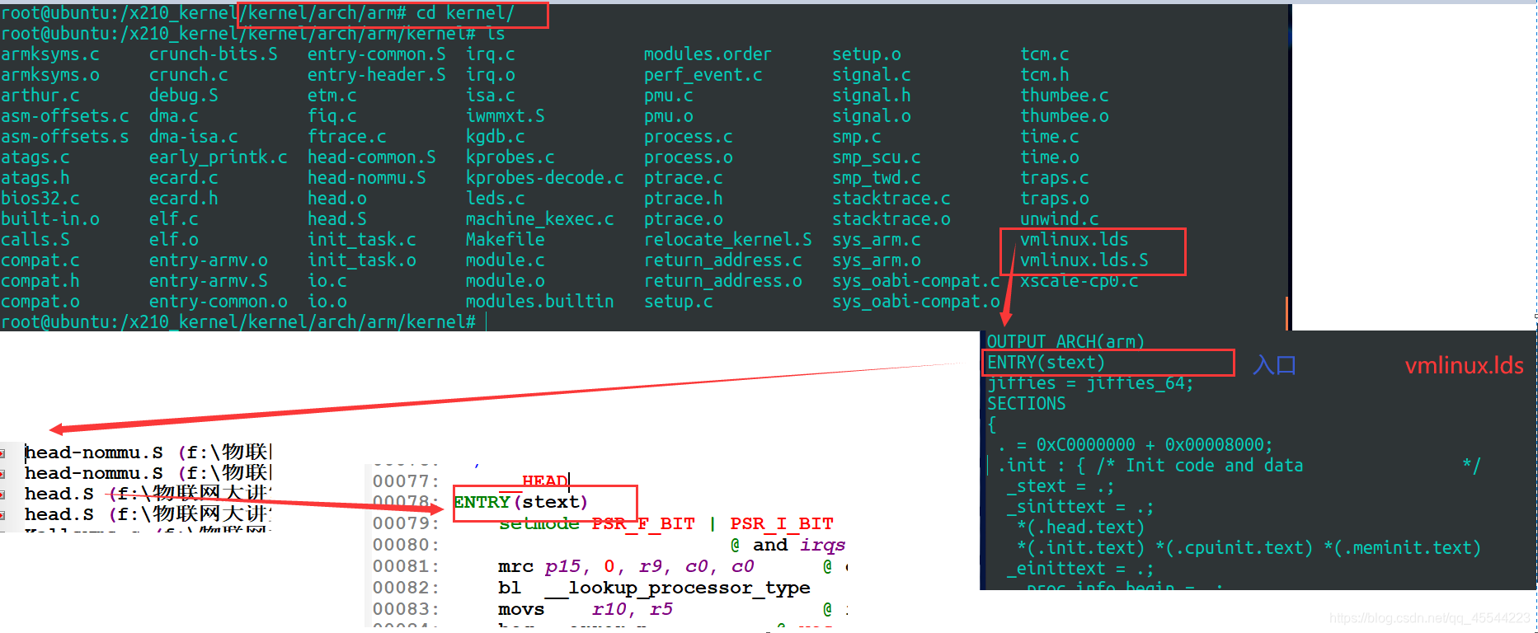Screen dimensions: 1538x633
Task: Select unwind.c file name
Action: (x=1060, y=219)
